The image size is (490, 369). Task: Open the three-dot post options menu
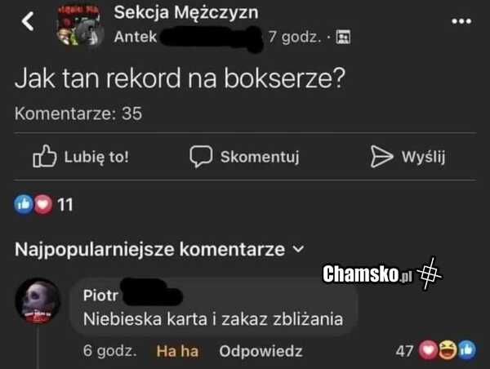(461, 20)
